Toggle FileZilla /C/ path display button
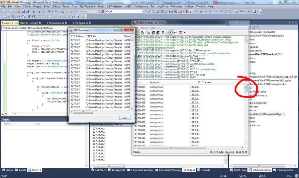 (171, 32)
